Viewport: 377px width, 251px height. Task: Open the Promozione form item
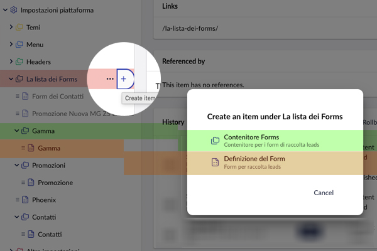click(55, 183)
